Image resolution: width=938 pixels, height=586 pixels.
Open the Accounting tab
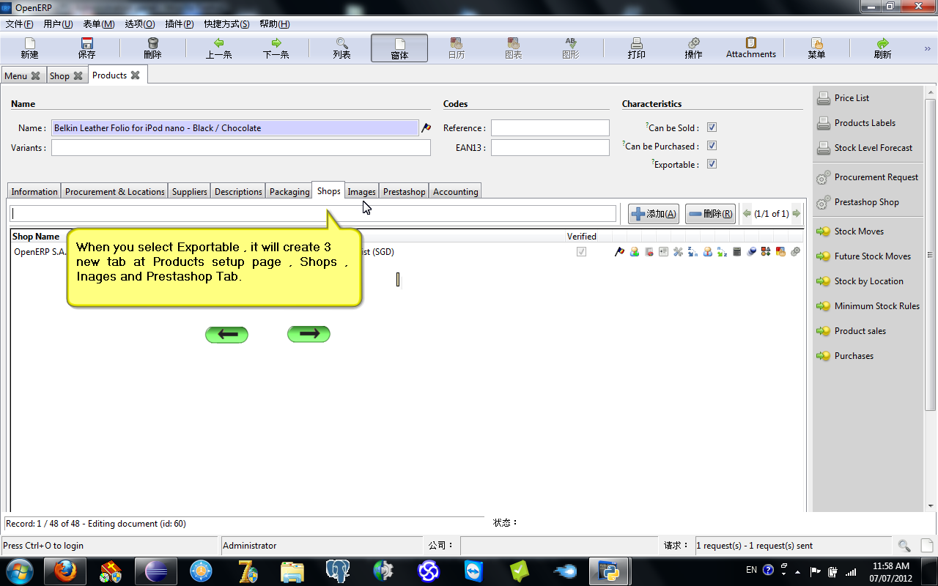pyautogui.click(x=455, y=191)
